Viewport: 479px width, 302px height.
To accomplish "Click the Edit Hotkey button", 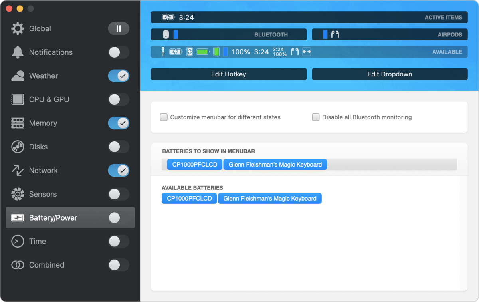I will 229,74.
